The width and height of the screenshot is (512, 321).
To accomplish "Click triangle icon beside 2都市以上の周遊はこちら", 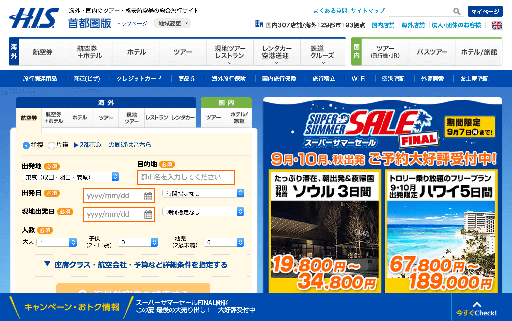I will [x=76, y=145].
